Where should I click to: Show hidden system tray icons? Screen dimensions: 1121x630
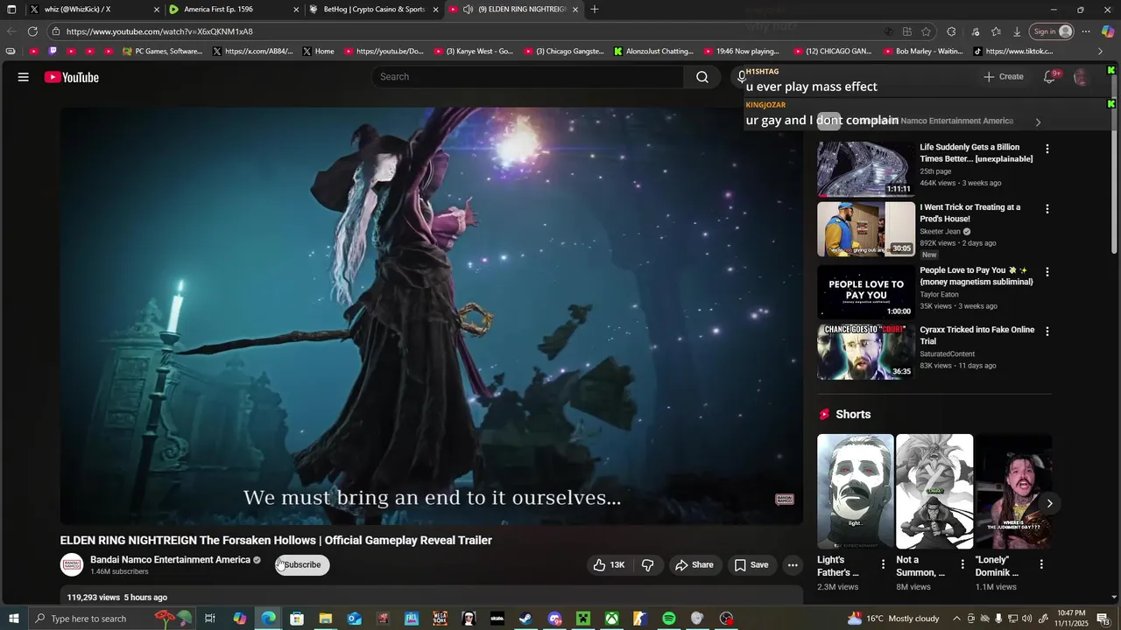pos(956,619)
